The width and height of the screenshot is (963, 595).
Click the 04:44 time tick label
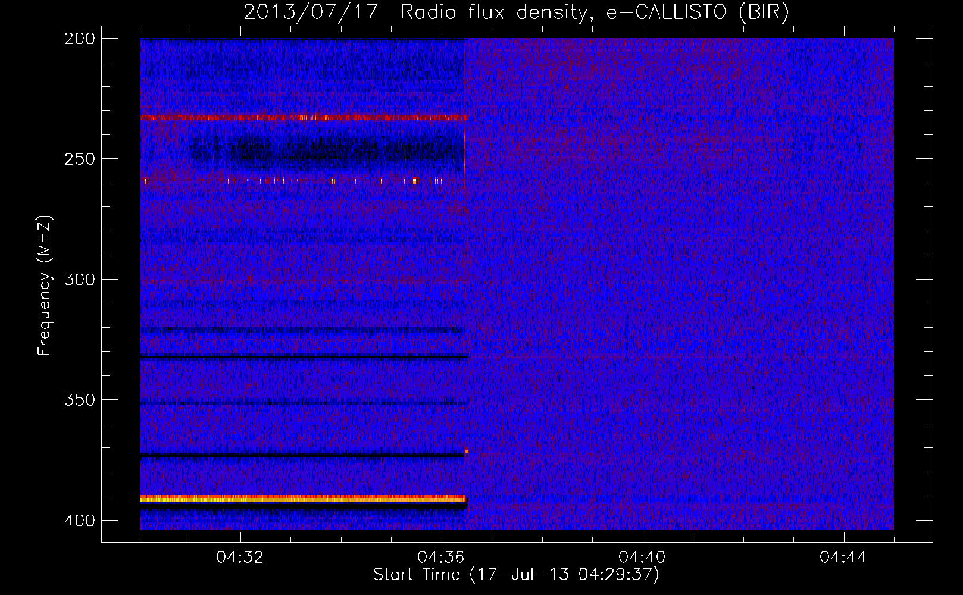pos(843,557)
